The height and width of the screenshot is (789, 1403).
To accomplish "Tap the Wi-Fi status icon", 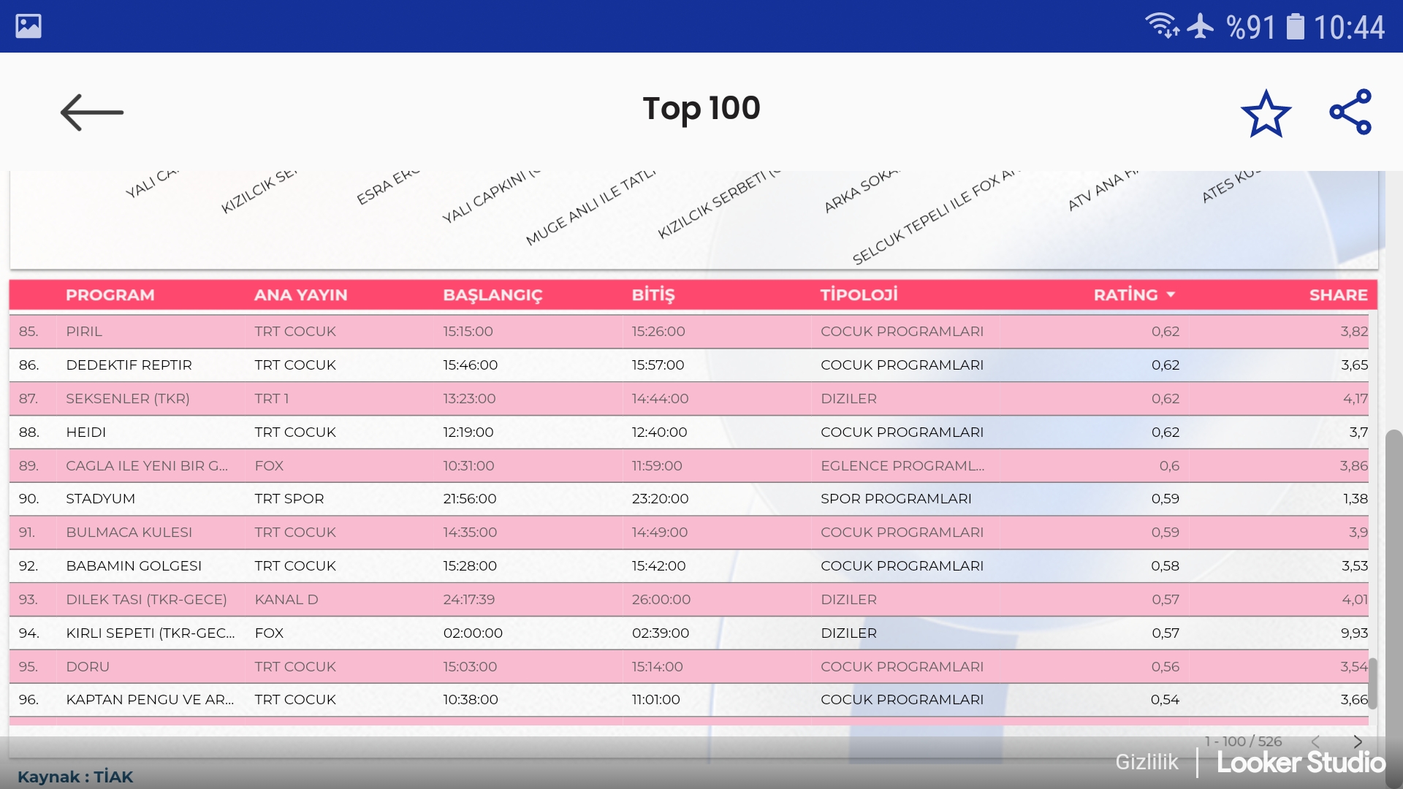I will tap(1160, 26).
